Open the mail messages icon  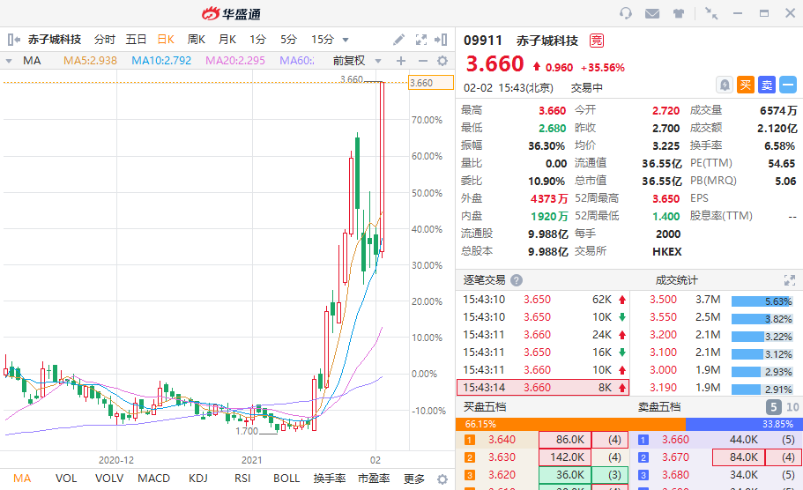tap(652, 13)
